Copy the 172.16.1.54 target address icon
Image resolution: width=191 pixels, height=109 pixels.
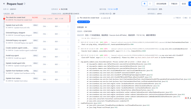point(117,9)
